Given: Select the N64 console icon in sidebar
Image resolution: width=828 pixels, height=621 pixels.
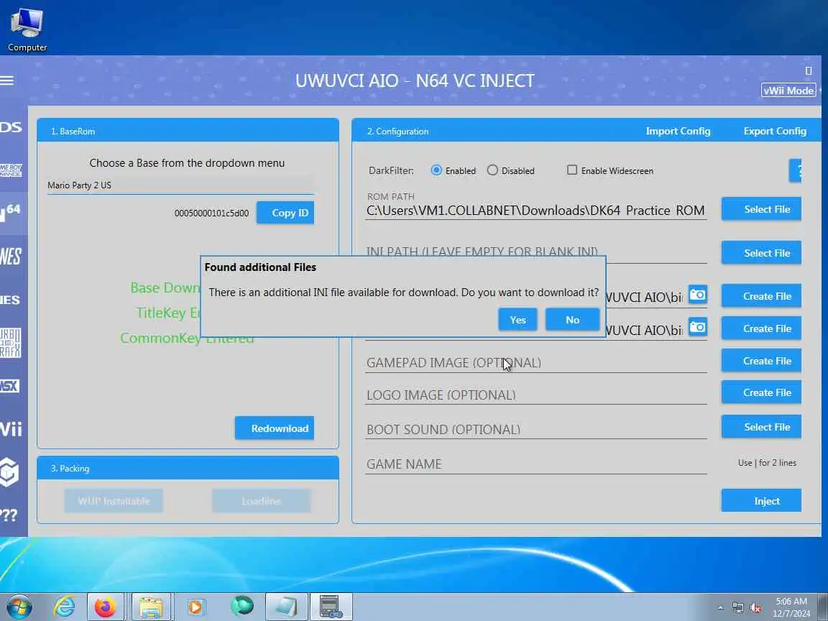Looking at the screenshot, I should (x=11, y=212).
